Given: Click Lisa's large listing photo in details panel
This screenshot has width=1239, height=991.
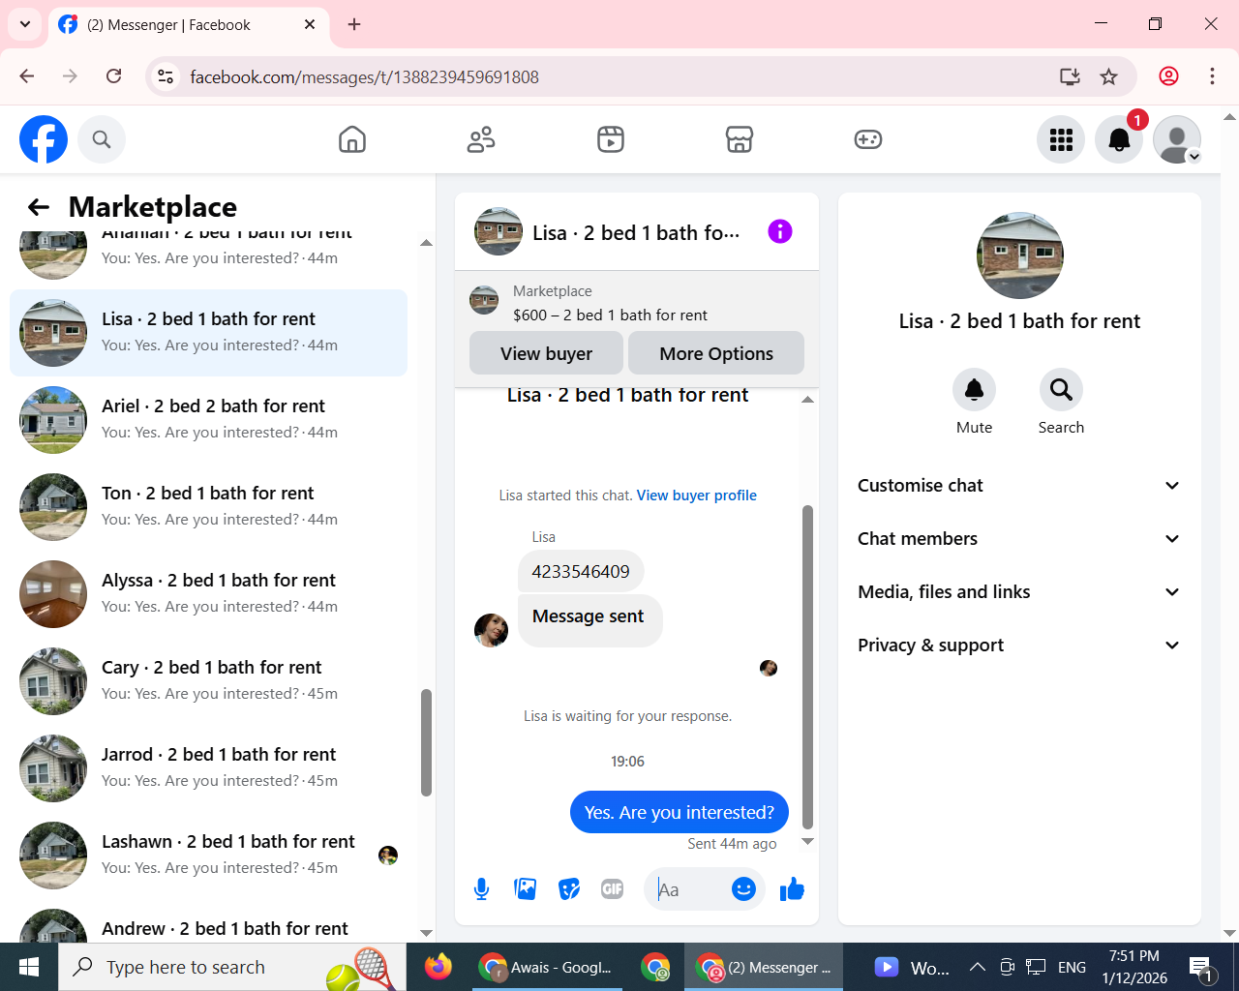Looking at the screenshot, I should [1019, 255].
